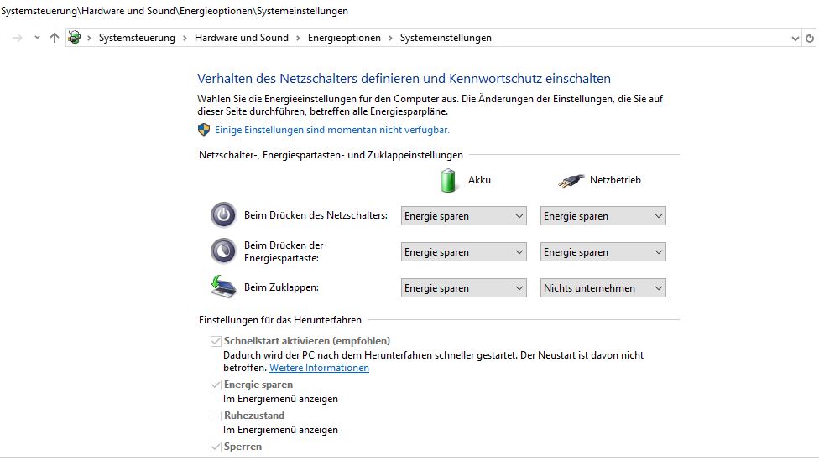The image size is (819, 465).
Task: Open Energiespartaste dropdown under Netzbetrieb
Action: (603, 252)
